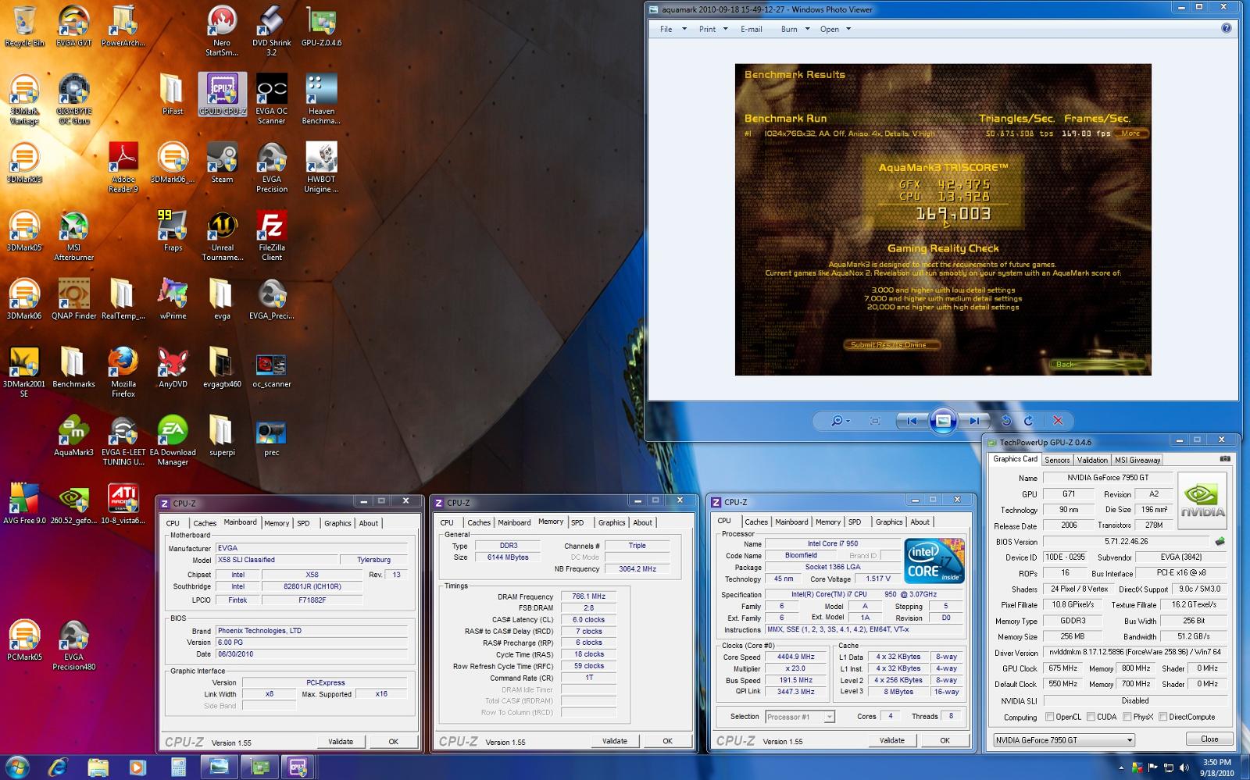Open Internet Explorer from taskbar
Image resolution: width=1250 pixels, height=780 pixels.
58,768
